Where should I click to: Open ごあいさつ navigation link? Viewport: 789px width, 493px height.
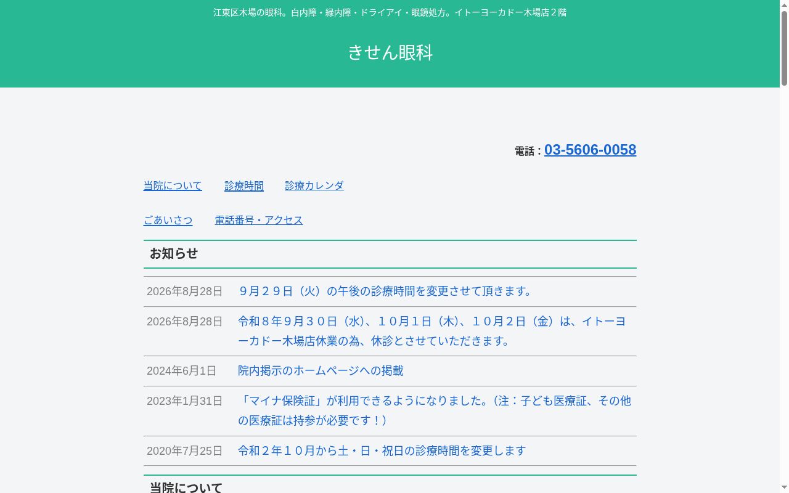pyautogui.click(x=168, y=220)
